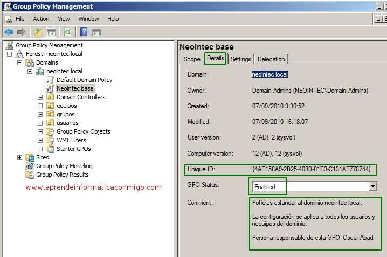Click the usuarios OU folder icon
The width and height of the screenshot is (387, 257).
[50, 123]
